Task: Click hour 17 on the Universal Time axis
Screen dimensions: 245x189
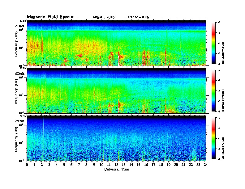Action: 154,165
